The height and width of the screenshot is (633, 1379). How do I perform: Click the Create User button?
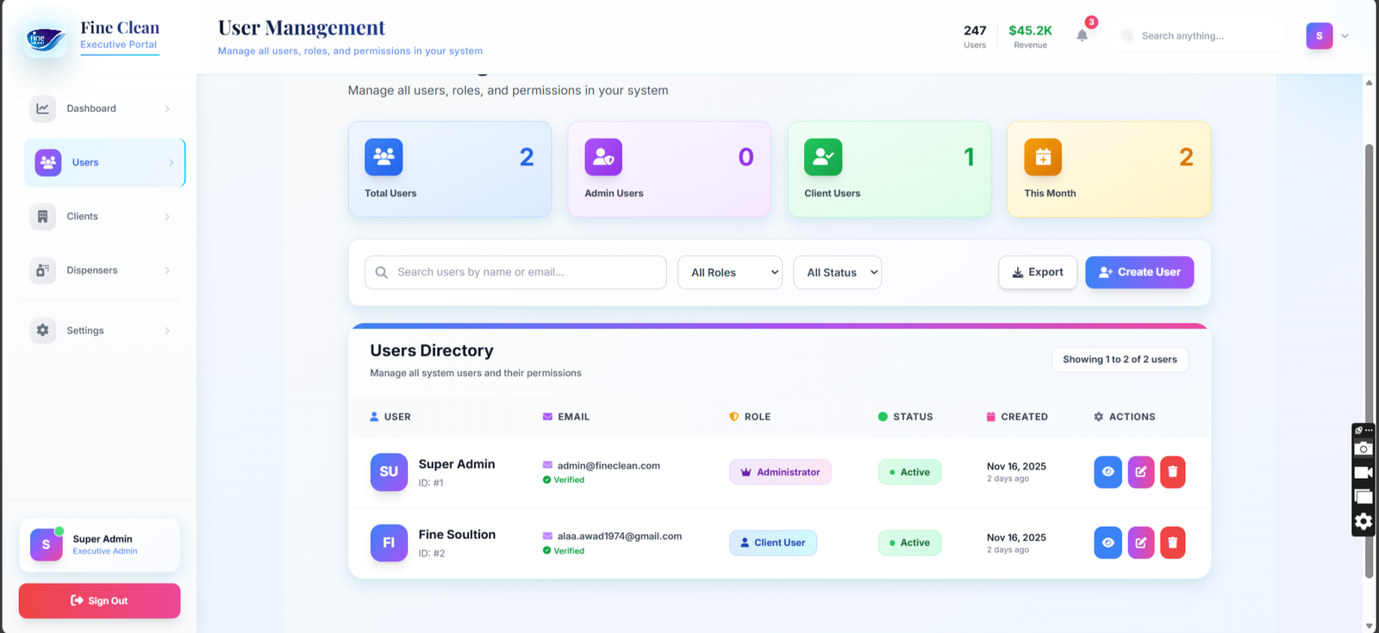coord(1139,272)
